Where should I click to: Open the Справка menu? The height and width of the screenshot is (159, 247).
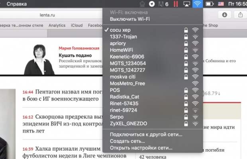17,4
